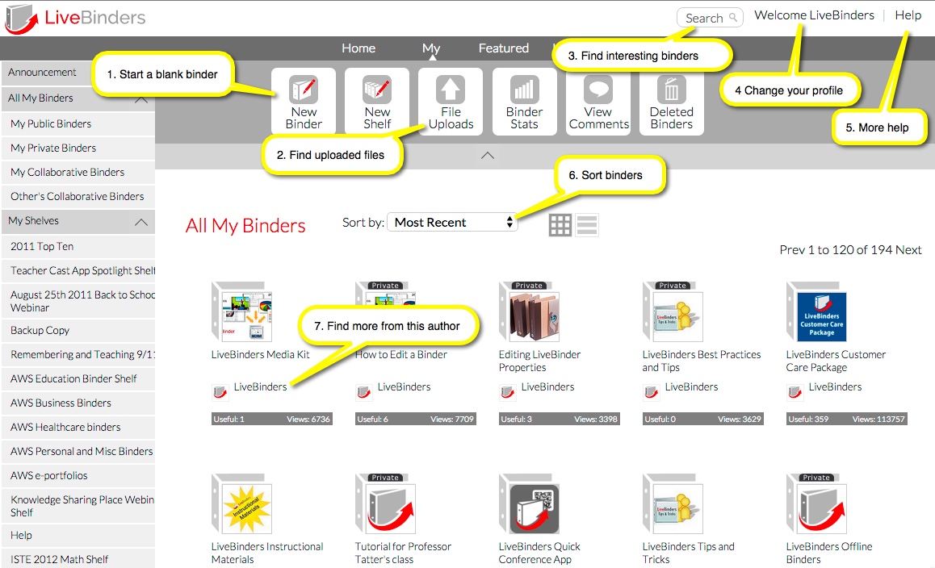Open AWS Education Binder Shelf
The height and width of the screenshot is (568, 935).
(x=78, y=379)
